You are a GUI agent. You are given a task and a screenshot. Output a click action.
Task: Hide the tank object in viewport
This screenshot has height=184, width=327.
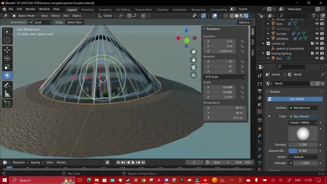coord(317,24)
